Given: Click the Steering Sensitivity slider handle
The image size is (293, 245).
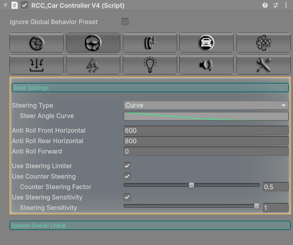Looking at the screenshot, I should pyautogui.click(x=257, y=206).
